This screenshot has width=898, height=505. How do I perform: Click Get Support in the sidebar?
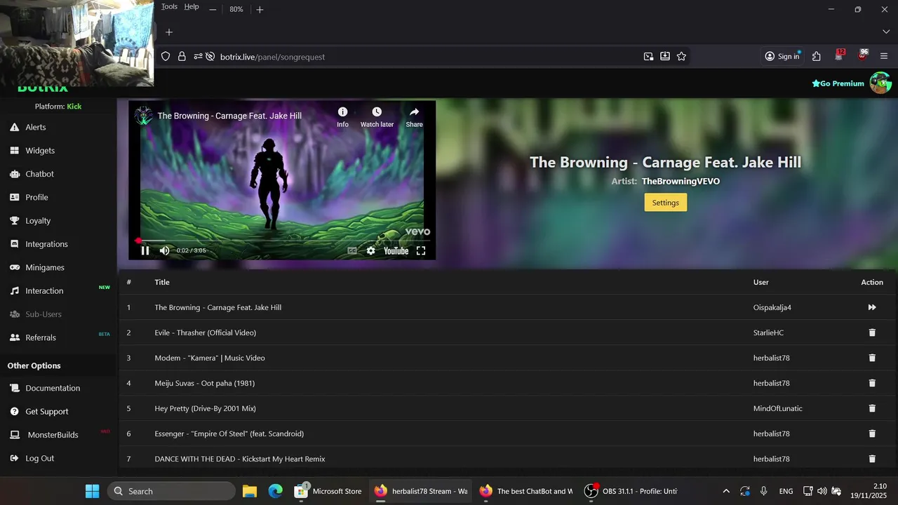pyautogui.click(x=47, y=412)
